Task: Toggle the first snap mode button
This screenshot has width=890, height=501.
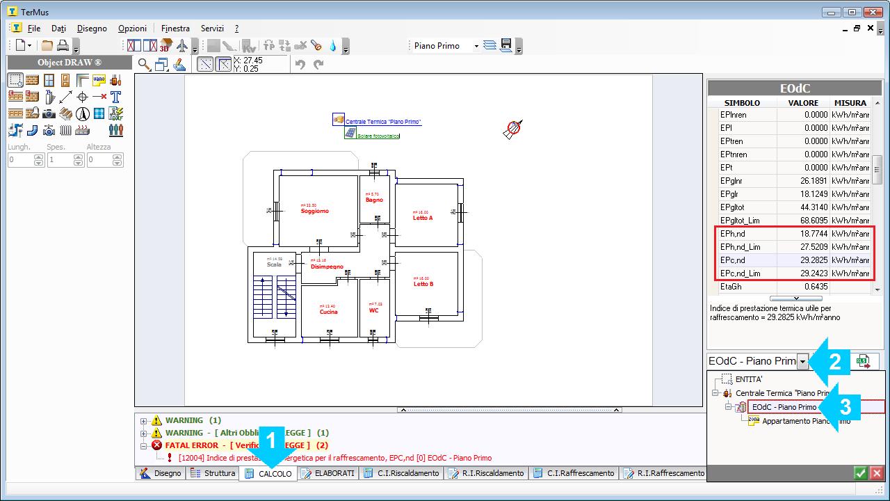Action: pyautogui.click(x=205, y=65)
